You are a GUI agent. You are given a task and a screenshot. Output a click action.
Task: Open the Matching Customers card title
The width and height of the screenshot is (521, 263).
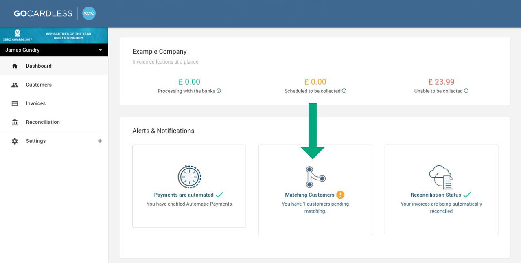coord(310,195)
